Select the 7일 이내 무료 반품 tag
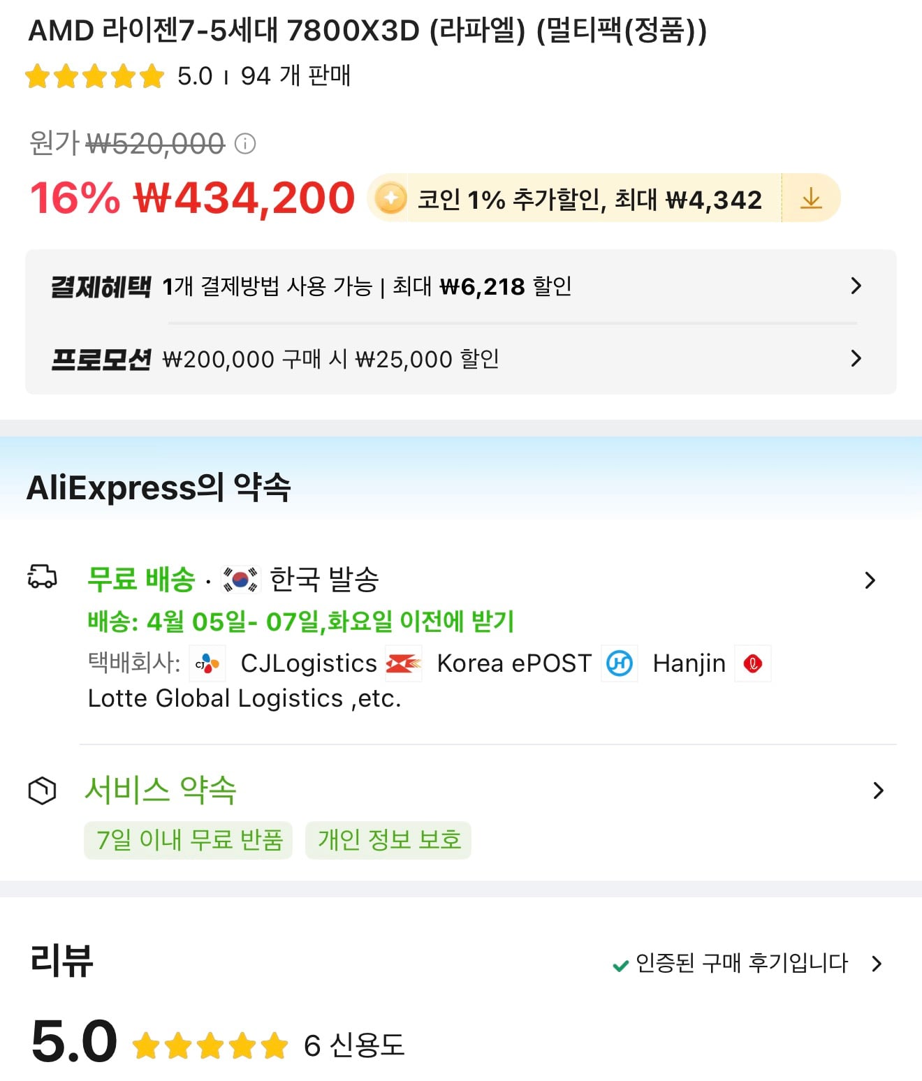Viewport: 922px width, 1081px height. click(187, 841)
